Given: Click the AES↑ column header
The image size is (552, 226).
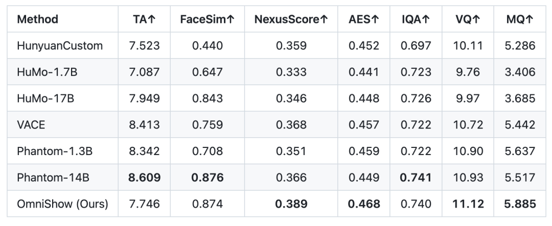Looking at the screenshot, I should point(364,19).
